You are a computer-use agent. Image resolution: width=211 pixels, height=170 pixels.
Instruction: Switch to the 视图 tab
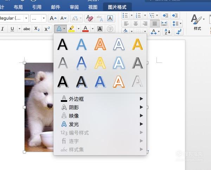(x=93, y=7)
